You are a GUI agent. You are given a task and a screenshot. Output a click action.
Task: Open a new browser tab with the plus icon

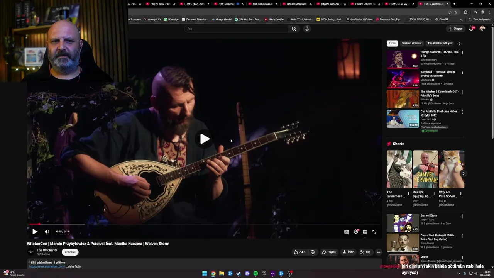tap(454, 4)
